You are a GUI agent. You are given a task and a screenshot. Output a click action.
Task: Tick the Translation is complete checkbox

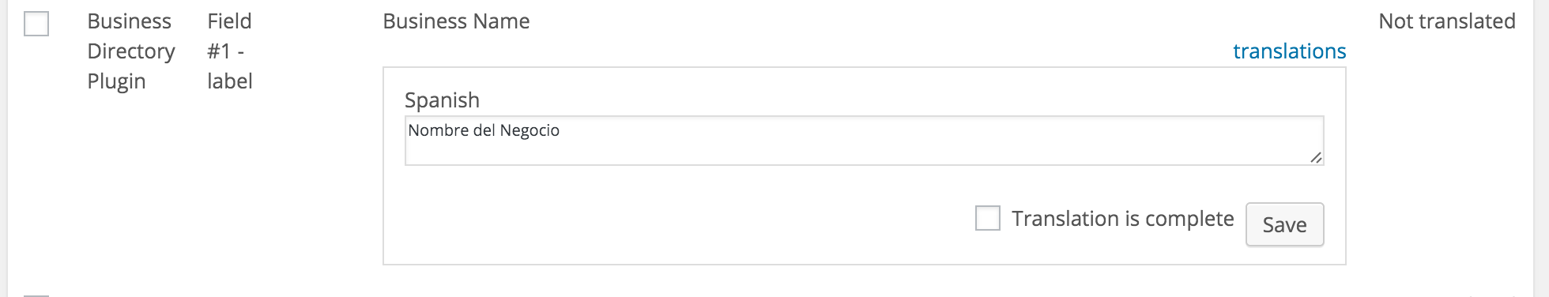(987, 218)
